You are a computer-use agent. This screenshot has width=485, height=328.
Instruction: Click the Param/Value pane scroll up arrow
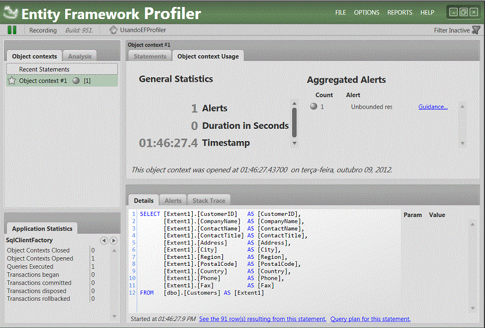click(472, 224)
